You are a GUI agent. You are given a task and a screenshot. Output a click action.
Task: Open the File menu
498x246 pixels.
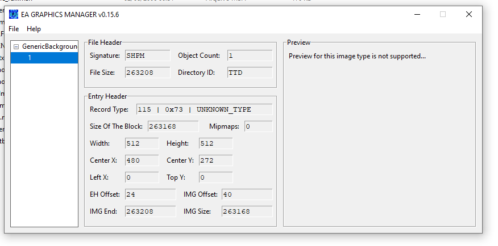[x=14, y=29]
